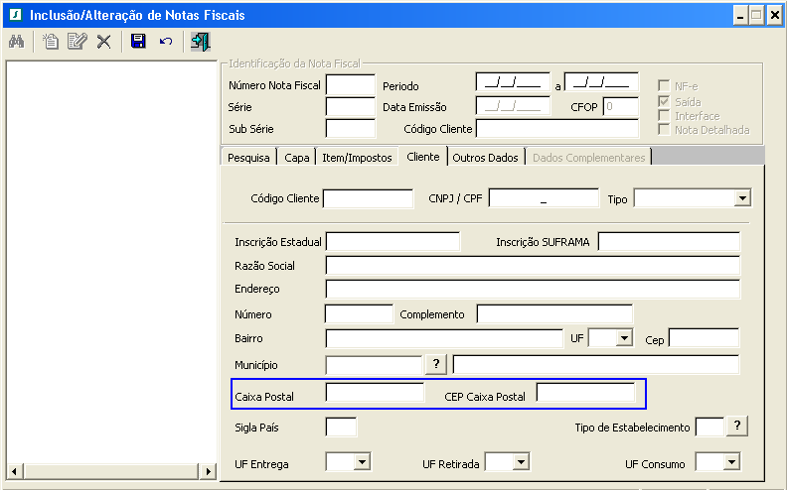The width and height of the screenshot is (787, 490).
Task: Click the new record document icon
Action: (51, 42)
